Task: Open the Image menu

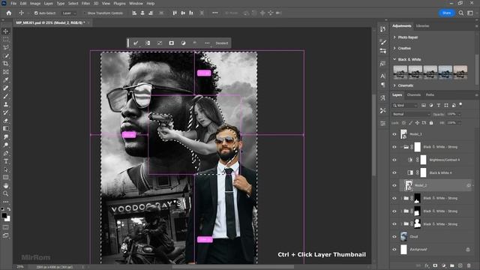Action: (35, 4)
